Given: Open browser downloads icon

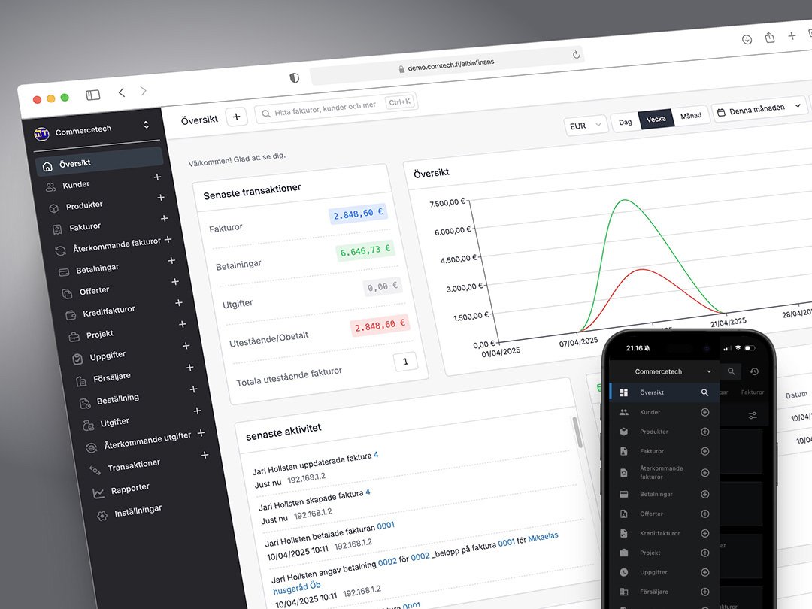Looking at the screenshot, I should coord(747,39).
